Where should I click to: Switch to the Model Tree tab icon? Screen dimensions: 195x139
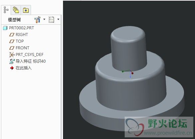(x=6, y=10)
